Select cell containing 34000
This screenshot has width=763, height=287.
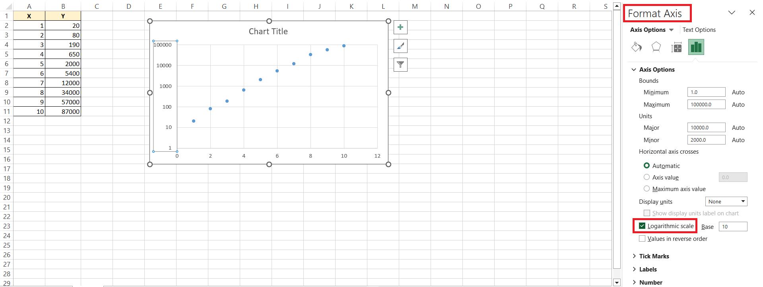coord(63,92)
